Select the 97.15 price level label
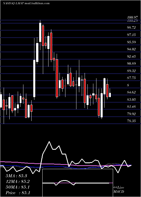The height and width of the screenshot is (197, 141). point(132,35)
